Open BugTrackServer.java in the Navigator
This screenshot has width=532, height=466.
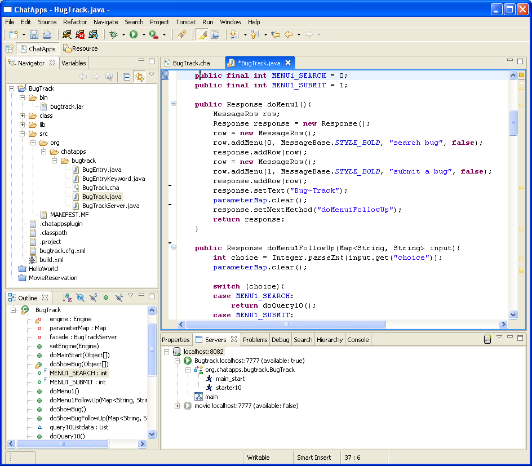110,206
